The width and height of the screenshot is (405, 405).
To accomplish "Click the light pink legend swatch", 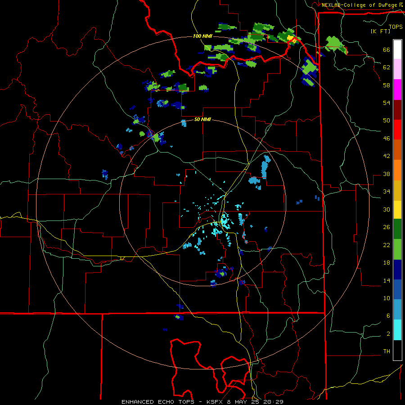I will 397,69.
